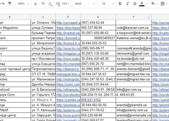Open the http://diamant.tc link in column D
This screenshot has width=169, height=121.
[x=68, y=69]
